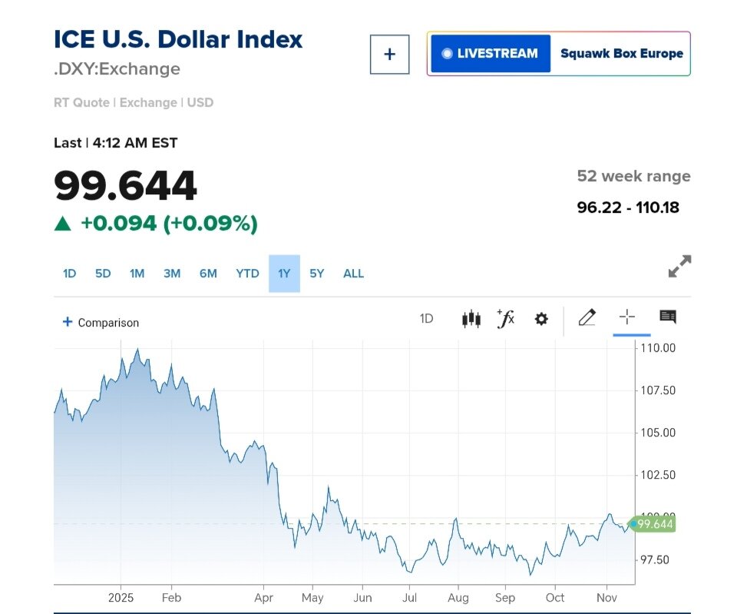Image resolution: width=747 pixels, height=614 pixels.
Task: Switch to the 1D range tab
Action: tap(69, 274)
